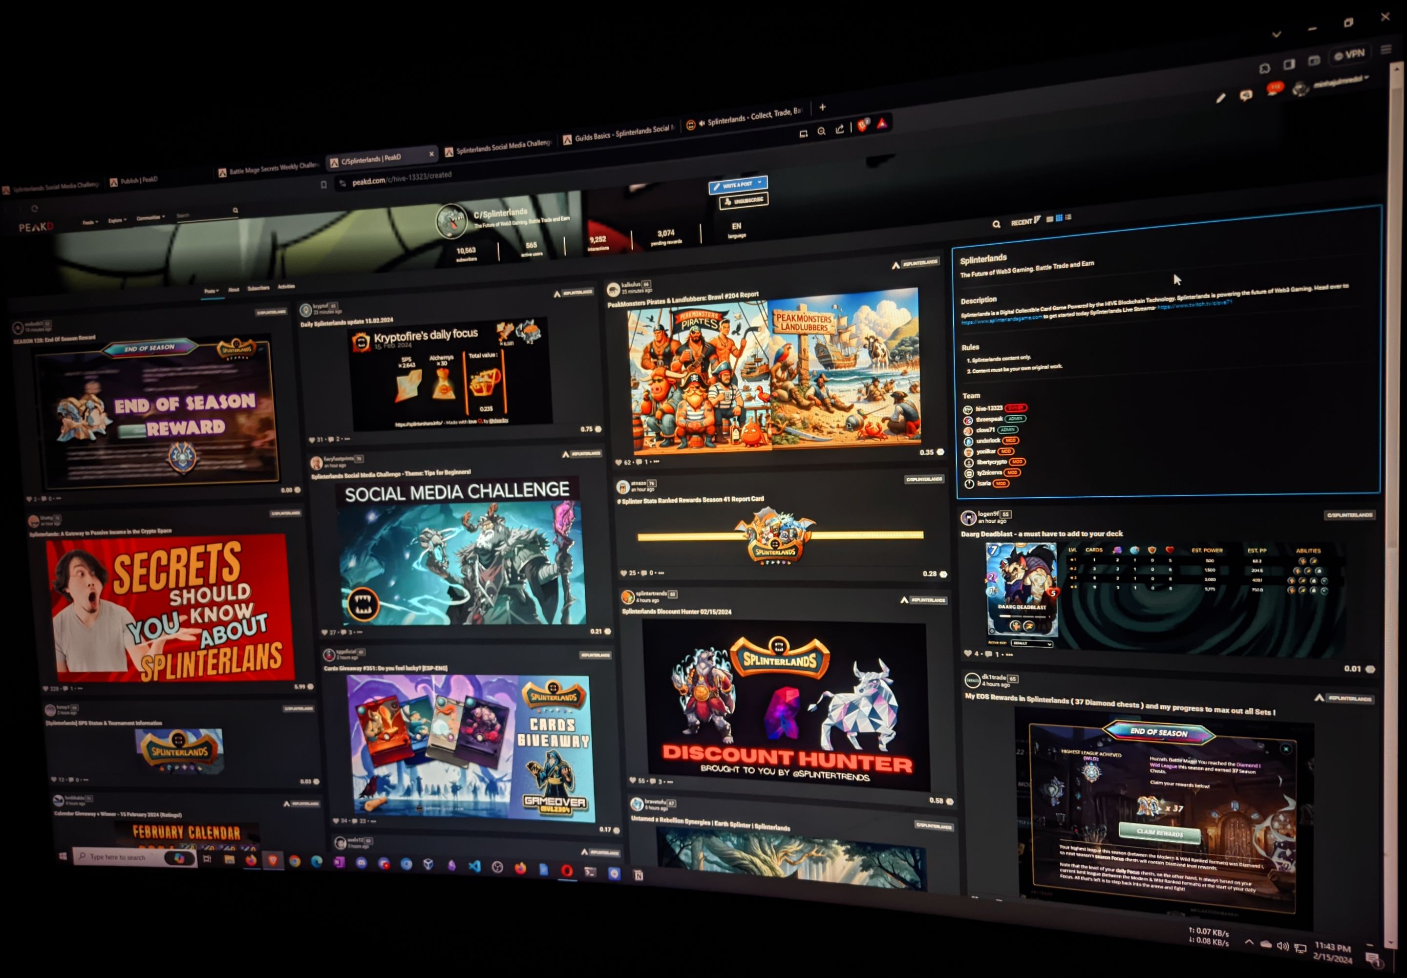
Task: Open the RECENT sort dropdown
Action: point(1025,221)
